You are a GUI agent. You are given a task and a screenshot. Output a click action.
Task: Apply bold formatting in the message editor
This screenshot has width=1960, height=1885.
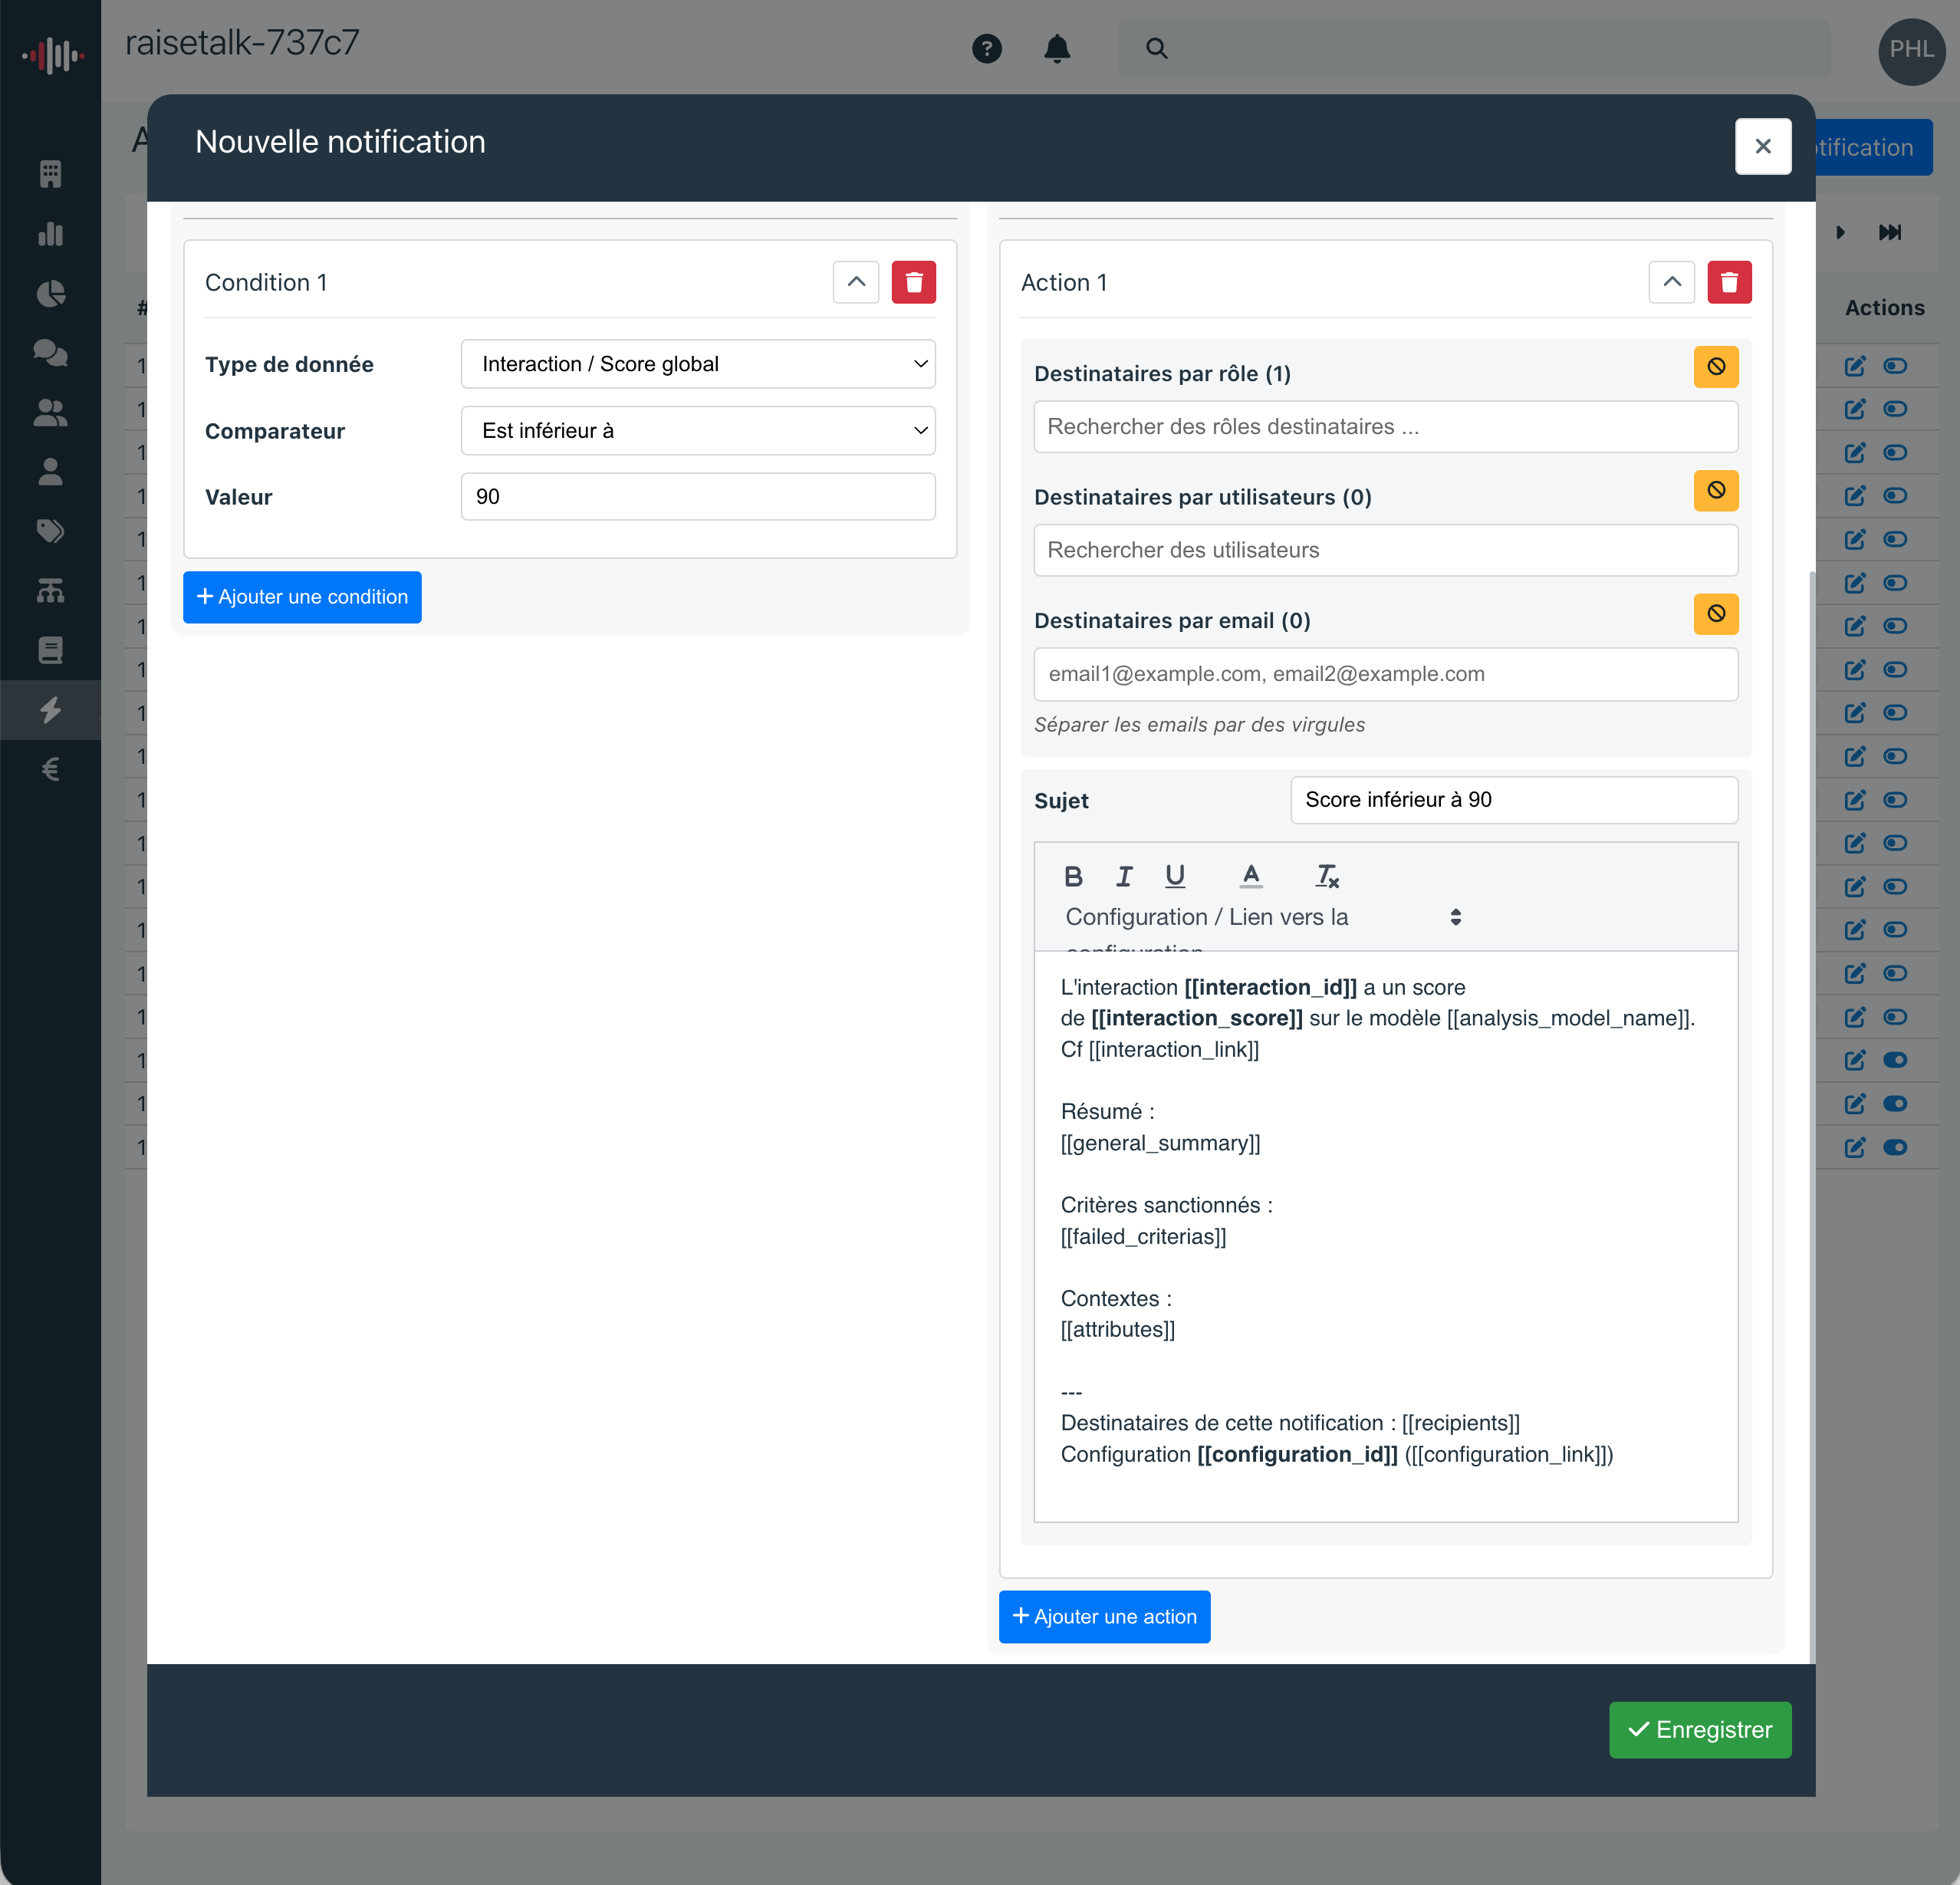1073,875
